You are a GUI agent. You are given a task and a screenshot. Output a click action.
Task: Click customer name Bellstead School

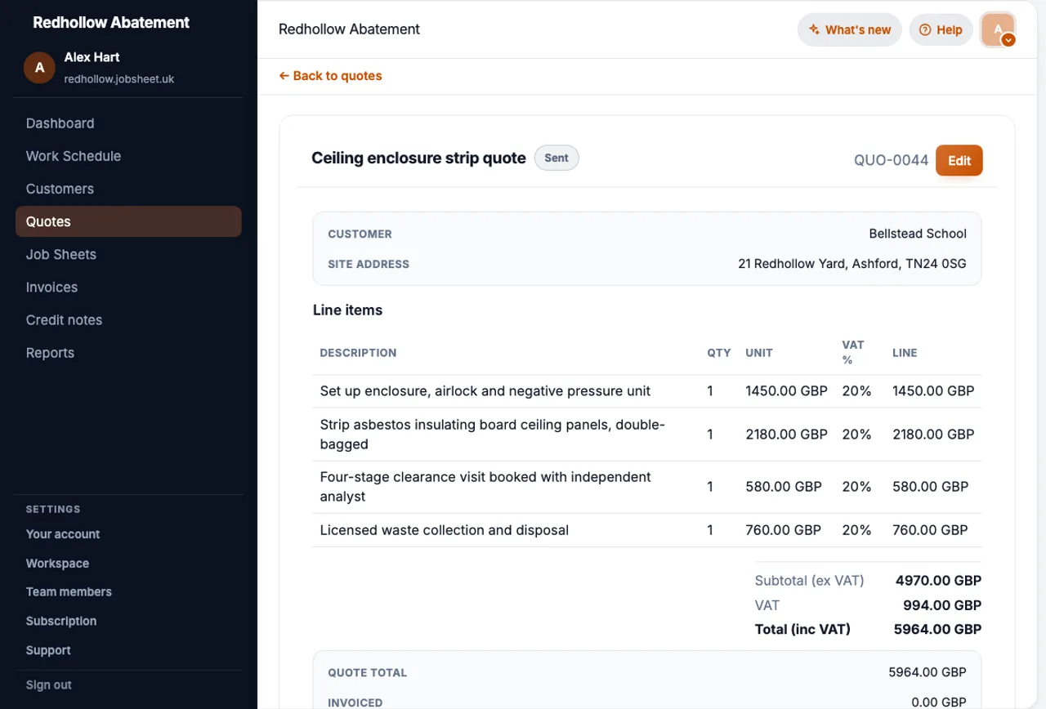[x=918, y=234]
